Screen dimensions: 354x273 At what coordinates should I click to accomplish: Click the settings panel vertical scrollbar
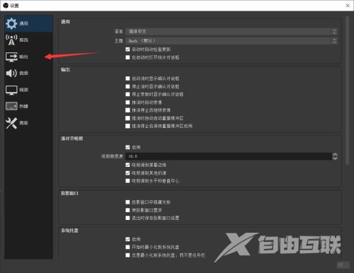coord(347,91)
